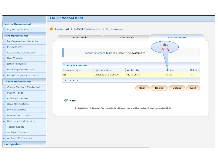This screenshot has height=163, width=218.
Task: Click plus icon beside Publish Tender
Action: (x=4, y=93)
